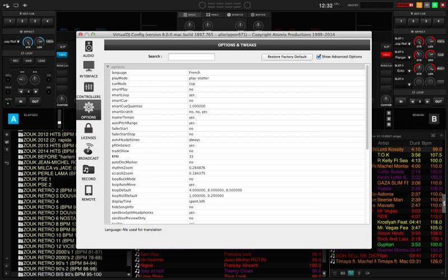Click loop SAVE button on deck A
The height and width of the screenshot is (280, 448).
pos(29,61)
